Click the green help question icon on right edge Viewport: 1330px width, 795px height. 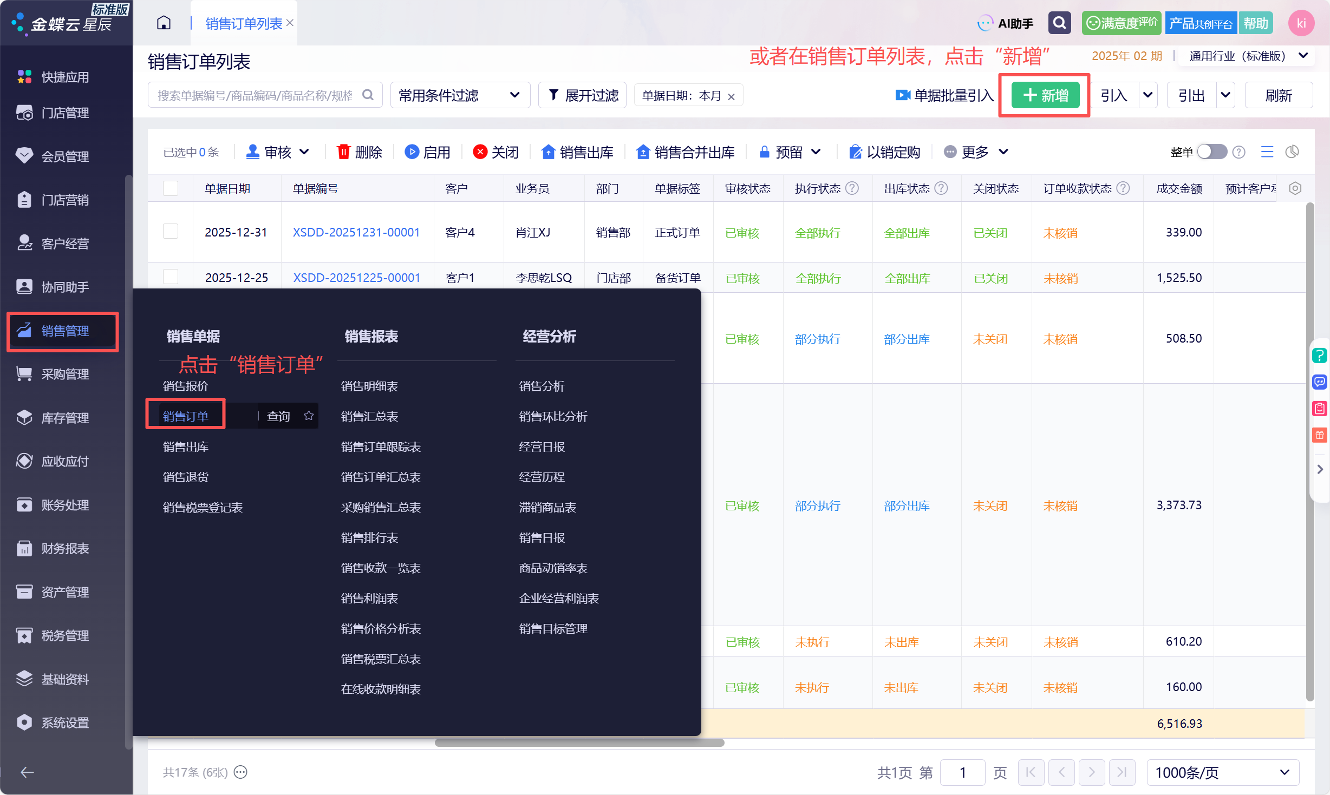tap(1320, 356)
